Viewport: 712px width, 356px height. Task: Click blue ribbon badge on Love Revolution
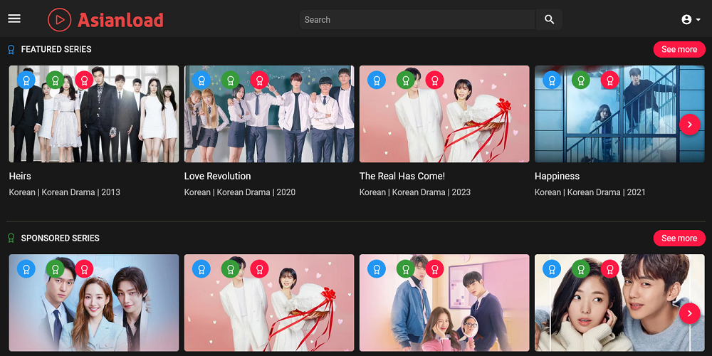[201, 80]
